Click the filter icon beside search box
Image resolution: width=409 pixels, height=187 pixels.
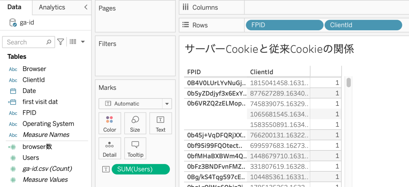tap(60, 42)
